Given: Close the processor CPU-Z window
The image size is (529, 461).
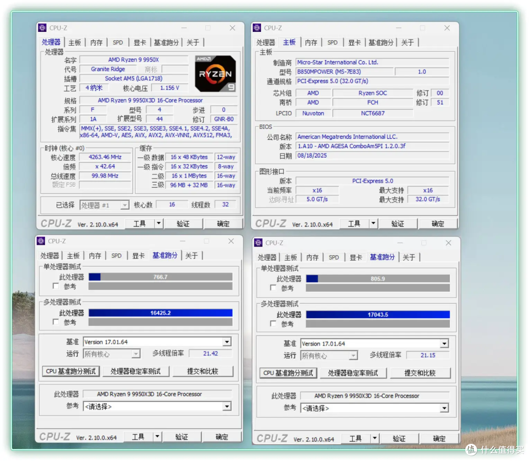Looking at the screenshot, I should click(x=233, y=28).
